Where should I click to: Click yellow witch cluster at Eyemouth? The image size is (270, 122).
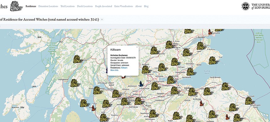[x=249, y=101]
